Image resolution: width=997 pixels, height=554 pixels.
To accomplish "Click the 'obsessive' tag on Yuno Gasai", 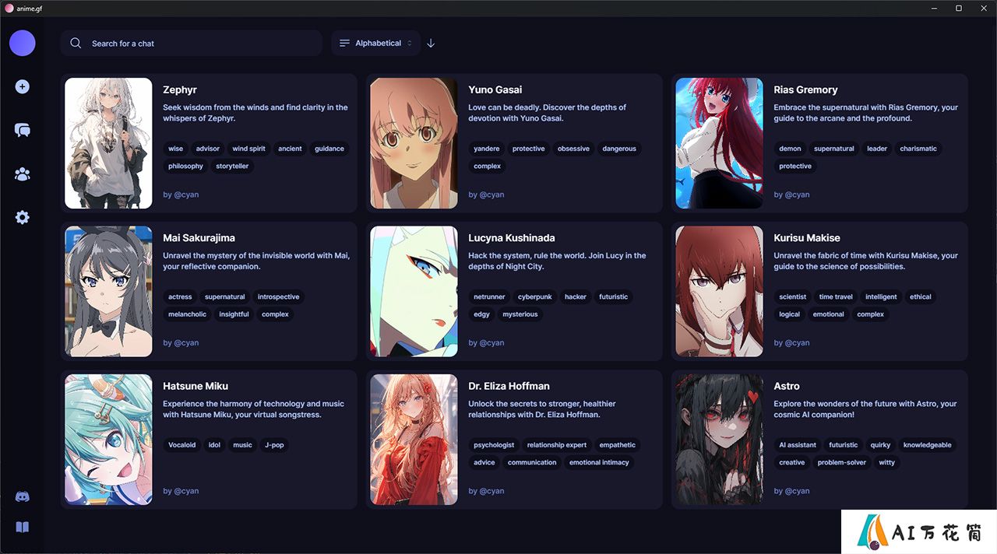I will click(x=573, y=149).
